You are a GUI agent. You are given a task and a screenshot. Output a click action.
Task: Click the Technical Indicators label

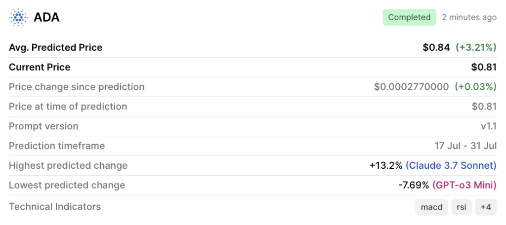pyautogui.click(x=55, y=207)
